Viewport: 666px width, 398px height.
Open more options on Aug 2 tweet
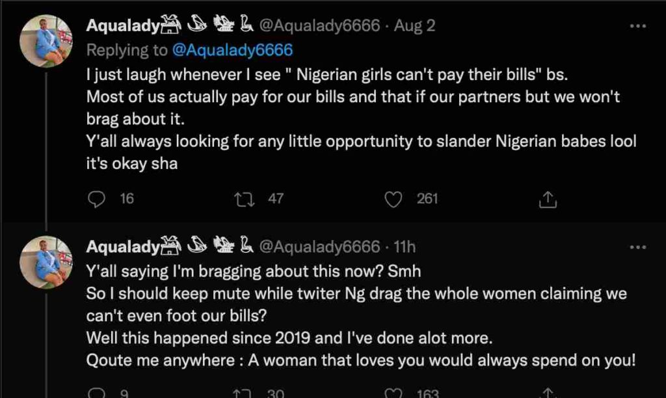click(x=639, y=26)
